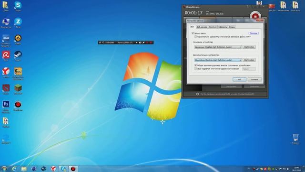The width and height of the screenshot is (305, 172).
Task: Open the Avira desktop shortcut
Action: pyautogui.click(x=6, y=56)
